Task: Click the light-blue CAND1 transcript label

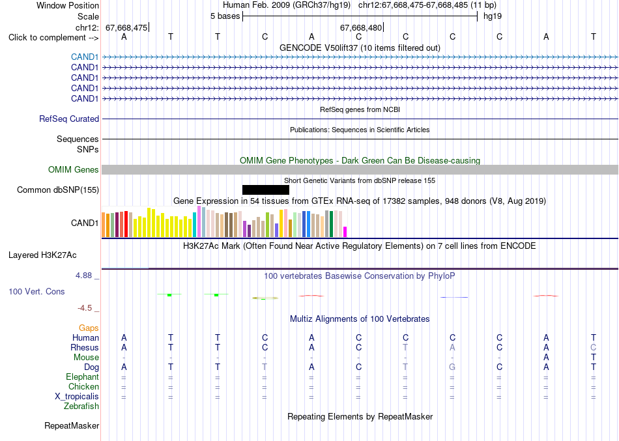Action: click(x=85, y=57)
